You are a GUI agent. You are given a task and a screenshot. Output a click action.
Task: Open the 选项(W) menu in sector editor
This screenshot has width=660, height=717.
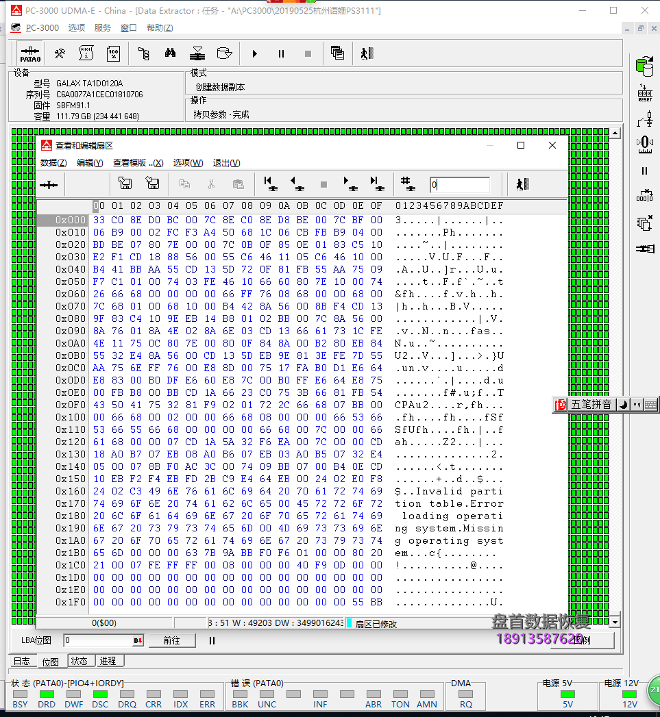point(188,163)
